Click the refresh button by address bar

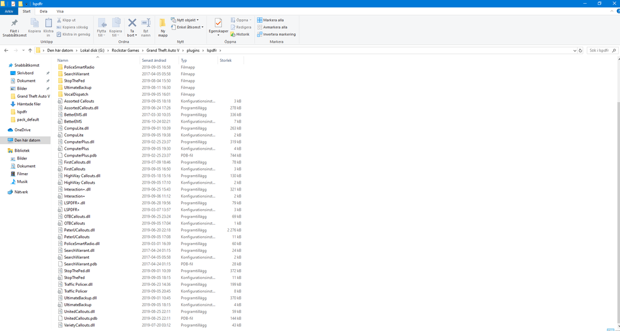pyautogui.click(x=580, y=51)
